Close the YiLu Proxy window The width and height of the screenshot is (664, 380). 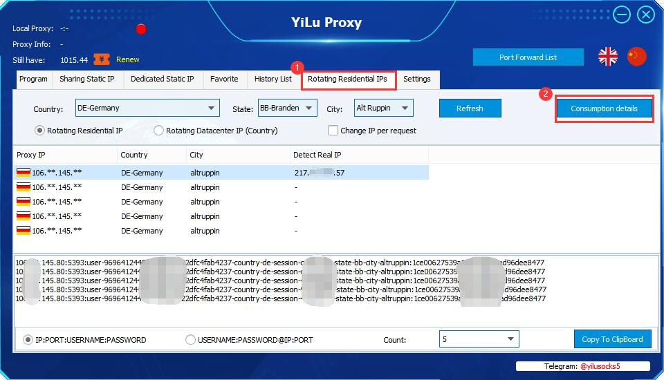[646, 15]
